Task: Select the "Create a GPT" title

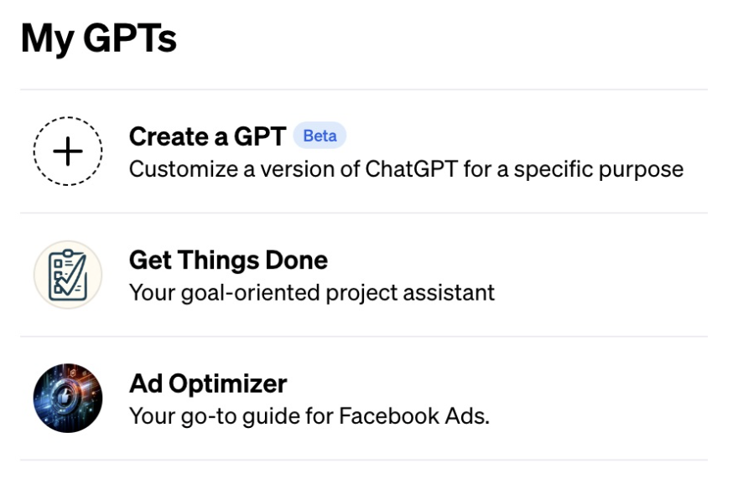Action: 207,136
